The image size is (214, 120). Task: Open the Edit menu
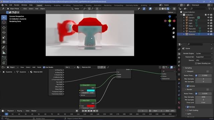tap(11, 5)
